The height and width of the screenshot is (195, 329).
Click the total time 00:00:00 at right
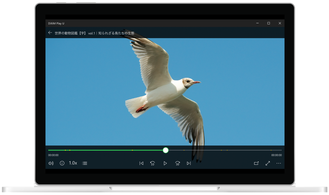(x=277, y=155)
